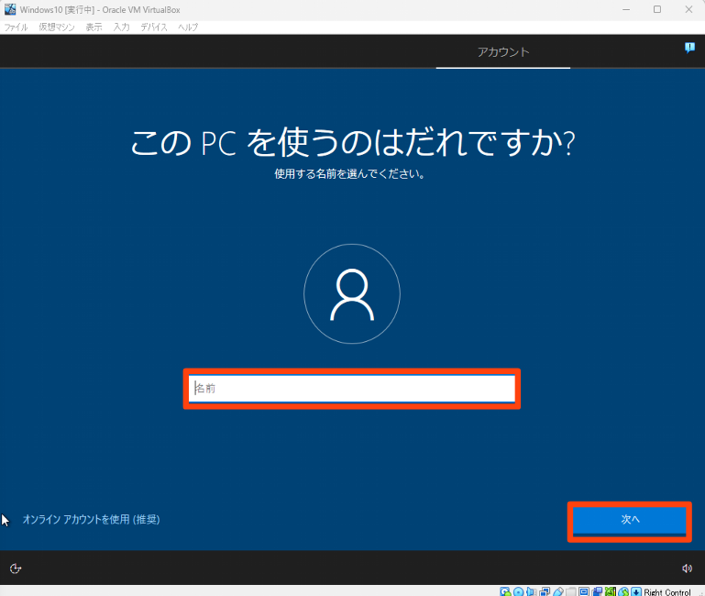705x596 pixels.
Task: Click the optical disc status icon
Action: coord(518,591)
